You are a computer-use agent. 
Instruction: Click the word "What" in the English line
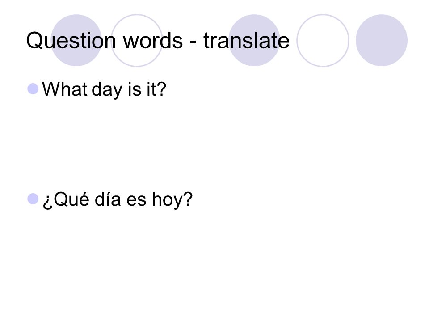[x=65, y=89]
